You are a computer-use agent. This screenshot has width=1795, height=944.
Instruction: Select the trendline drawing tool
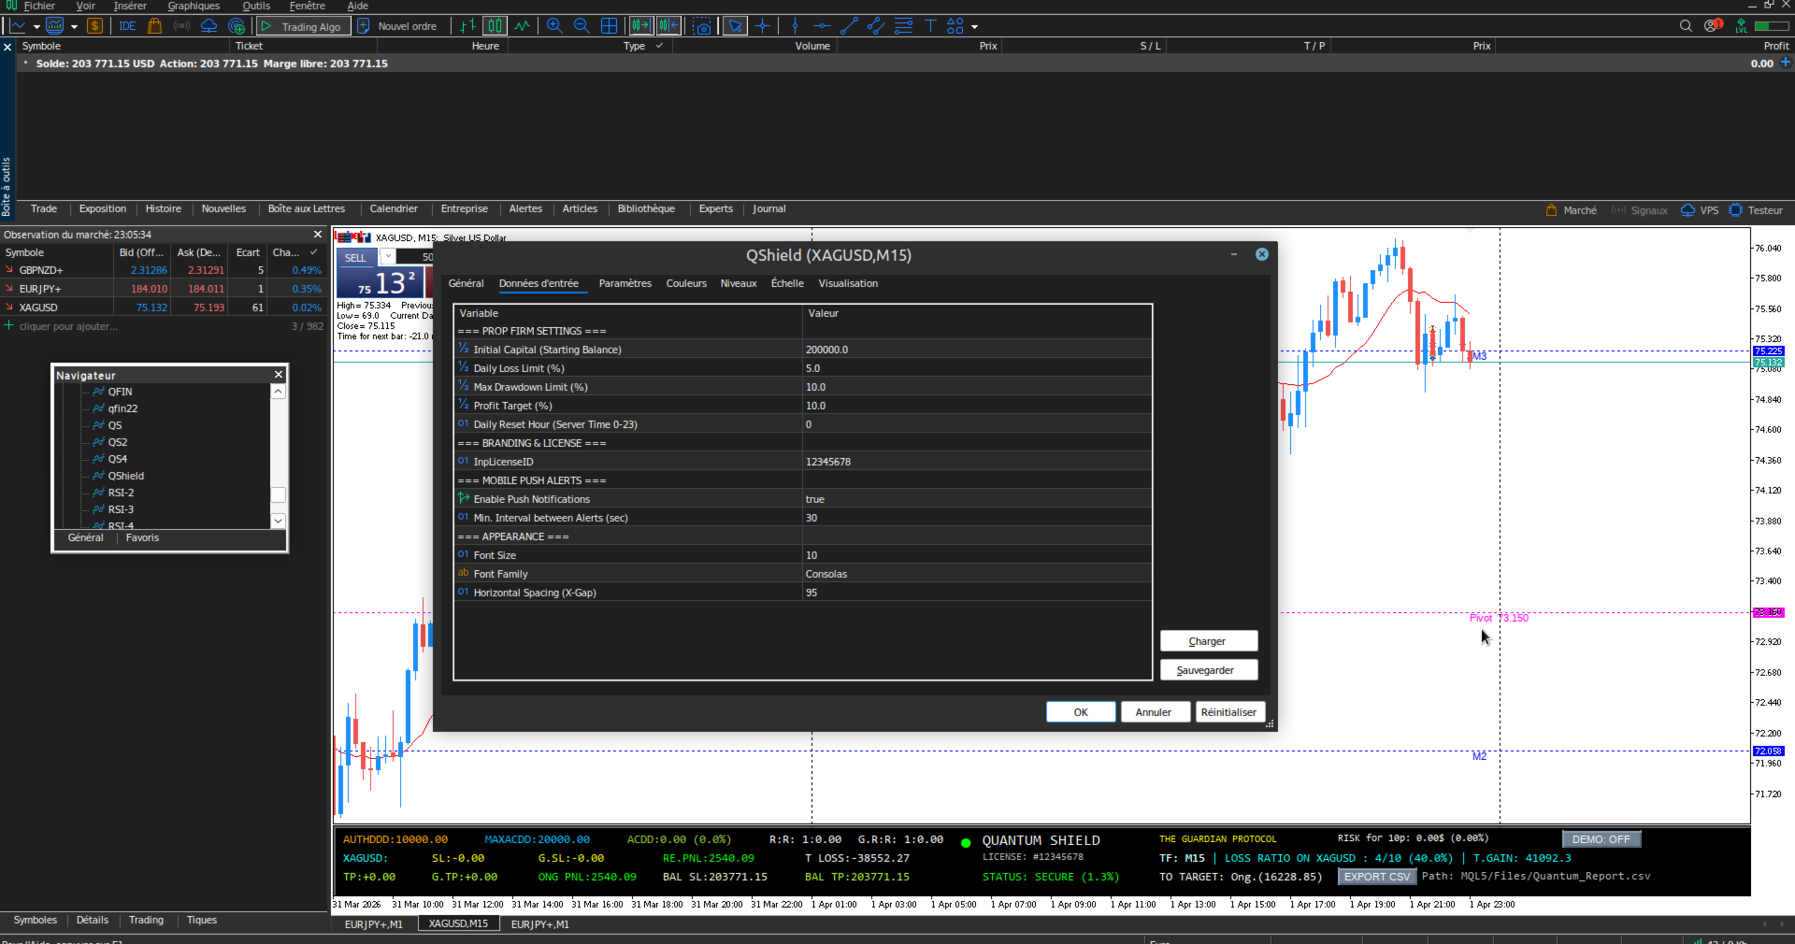pyautogui.click(x=849, y=26)
